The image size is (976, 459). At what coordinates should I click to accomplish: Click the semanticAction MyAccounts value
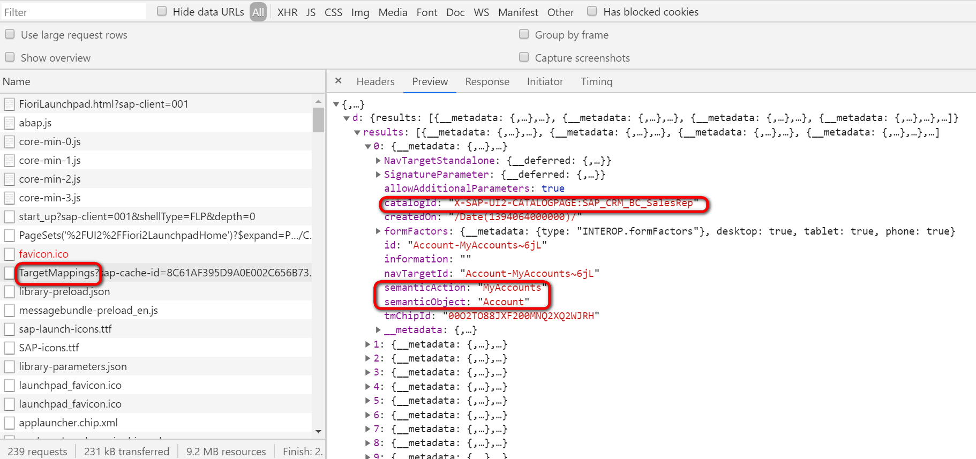[x=512, y=288]
